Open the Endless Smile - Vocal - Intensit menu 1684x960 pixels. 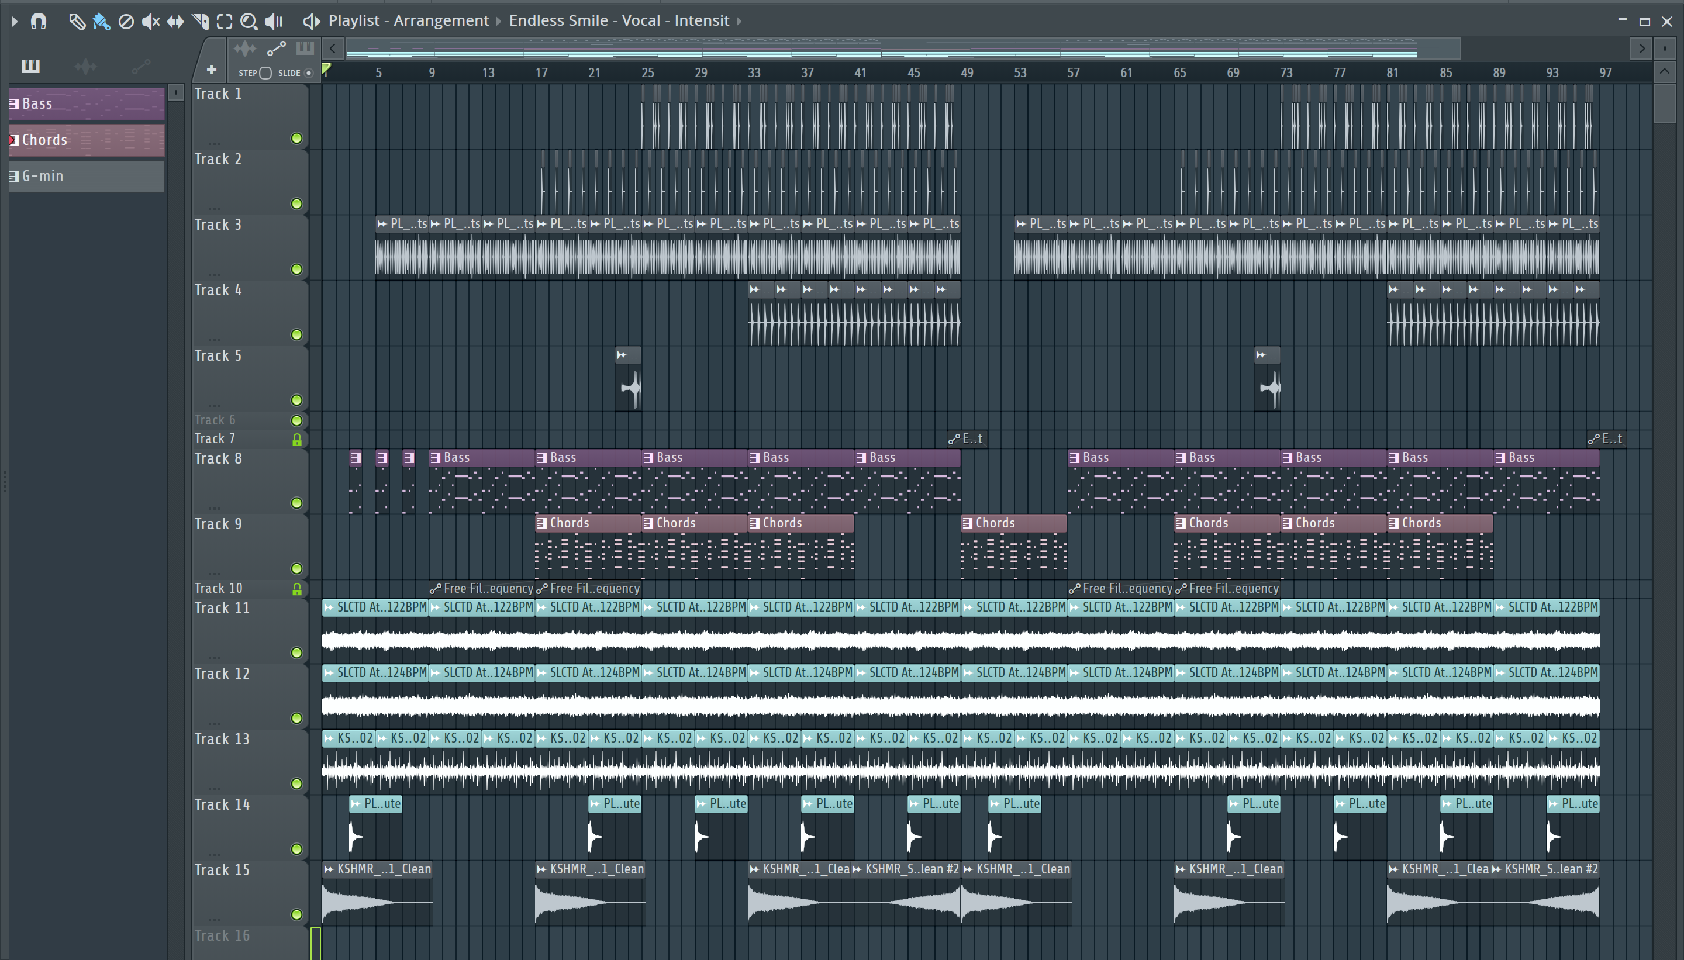(619, 20)
